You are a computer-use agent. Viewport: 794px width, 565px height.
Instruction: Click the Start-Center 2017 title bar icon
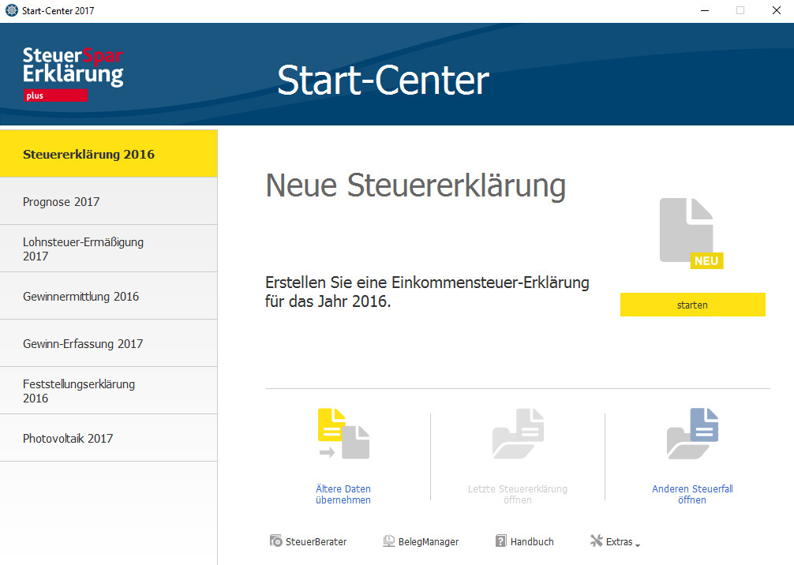point(11,11)
